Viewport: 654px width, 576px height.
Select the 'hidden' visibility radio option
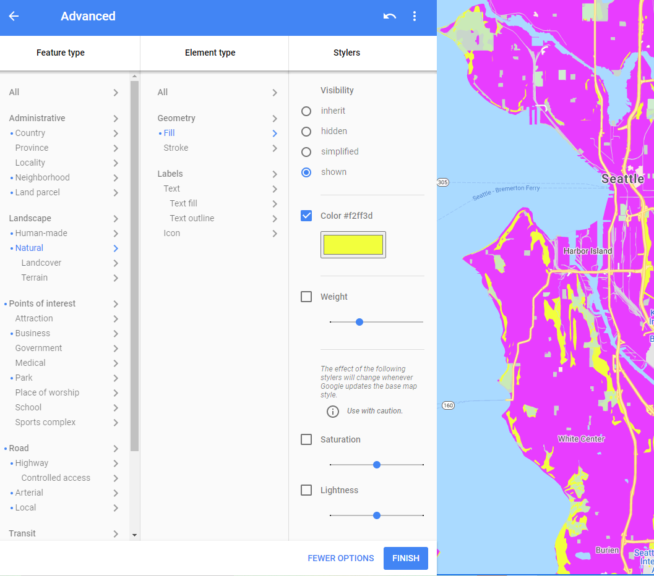306,132
